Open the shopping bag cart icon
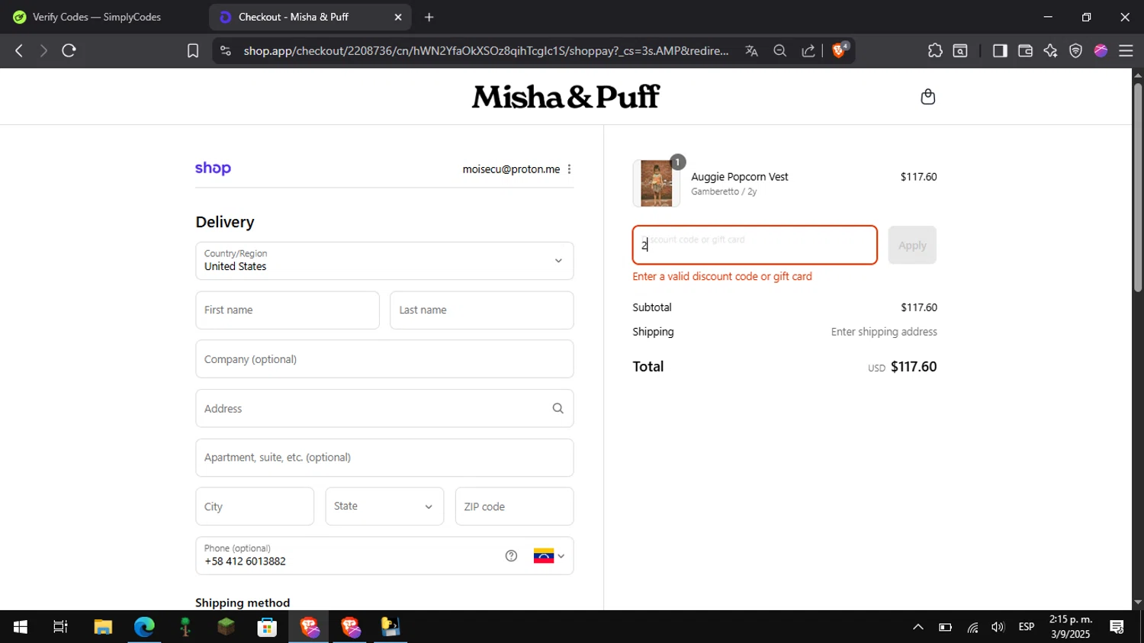The image size is (1144, 643). tap(927, 97)
